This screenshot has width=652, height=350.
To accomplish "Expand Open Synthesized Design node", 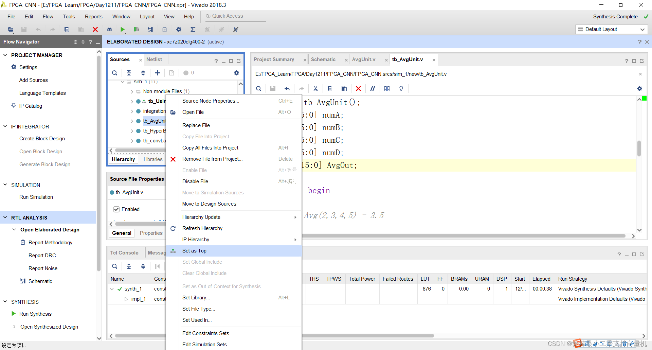I will 14,327.
